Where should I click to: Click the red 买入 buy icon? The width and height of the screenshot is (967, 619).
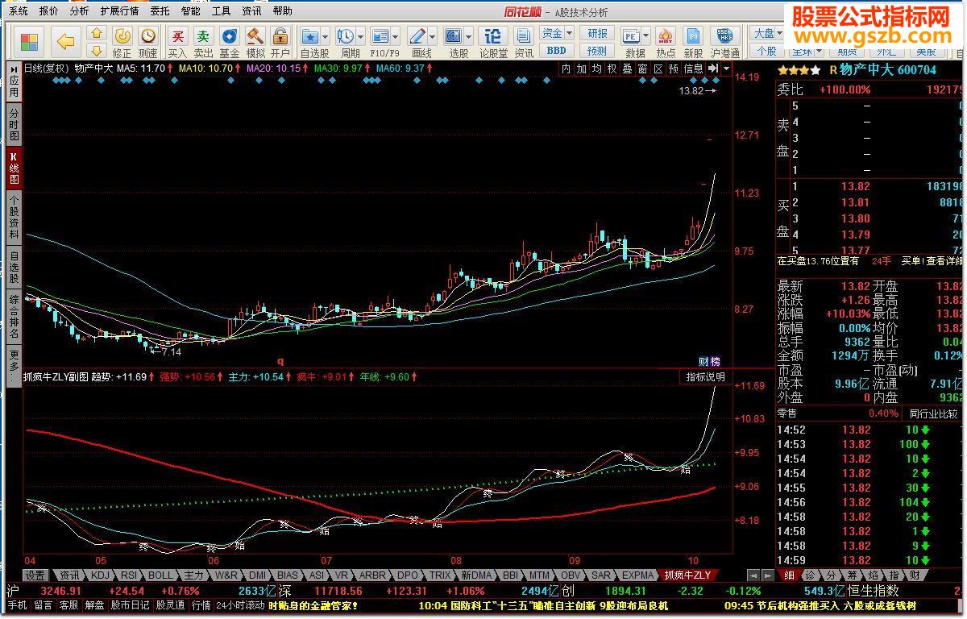178,36
